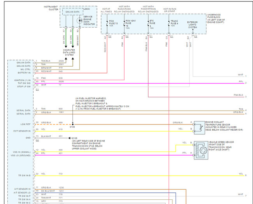Viewport: 253px width, 204px height.
Task: Click the HOT AT ALL TIMES heading
Action: 106,10
